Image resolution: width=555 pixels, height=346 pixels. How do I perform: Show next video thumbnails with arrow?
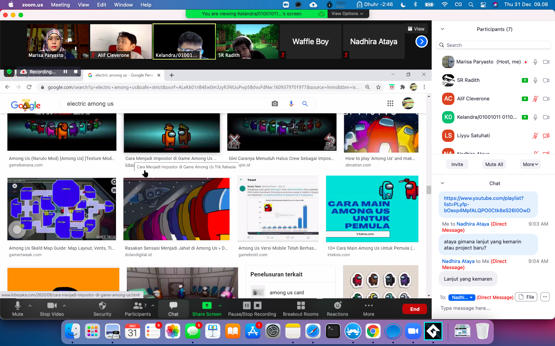[422, 42]
